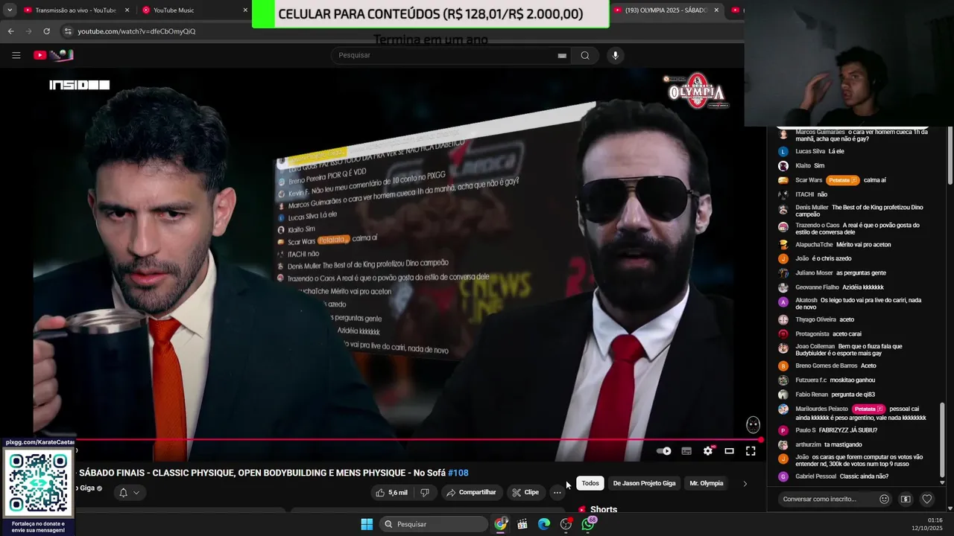The image size is (954, 536).
Task: Open Chrome from the taskbar
Action: point(500,524)
